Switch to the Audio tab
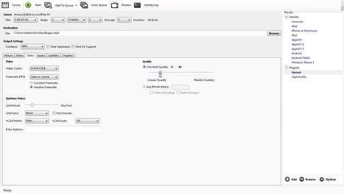 41,56
